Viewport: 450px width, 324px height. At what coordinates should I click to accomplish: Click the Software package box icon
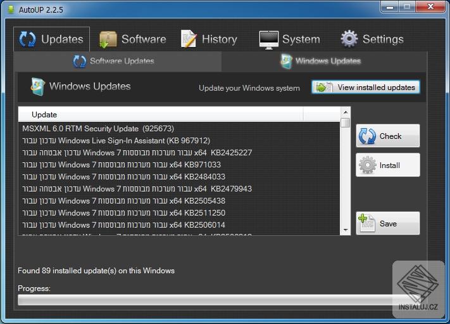point(108,39)
